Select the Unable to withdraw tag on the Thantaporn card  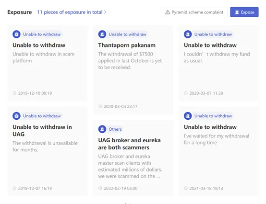pos(127,34)
